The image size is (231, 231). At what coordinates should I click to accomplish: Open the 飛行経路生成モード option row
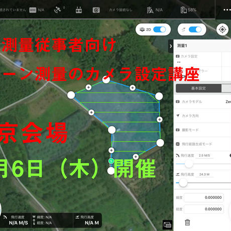tap(202, 144)
